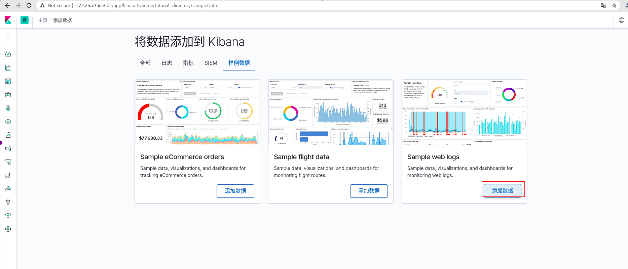Click the 将数据添加到 Kibana heading
The image size is (628, 269).
coord(190,42)
